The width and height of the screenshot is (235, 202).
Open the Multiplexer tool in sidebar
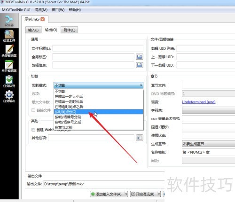[9, 21]
